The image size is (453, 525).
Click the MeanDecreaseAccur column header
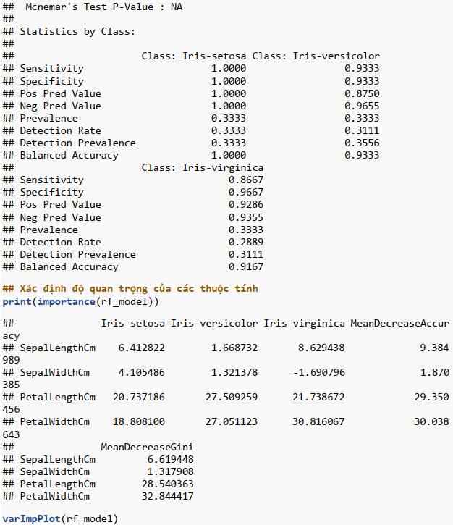tap(399, 323)
